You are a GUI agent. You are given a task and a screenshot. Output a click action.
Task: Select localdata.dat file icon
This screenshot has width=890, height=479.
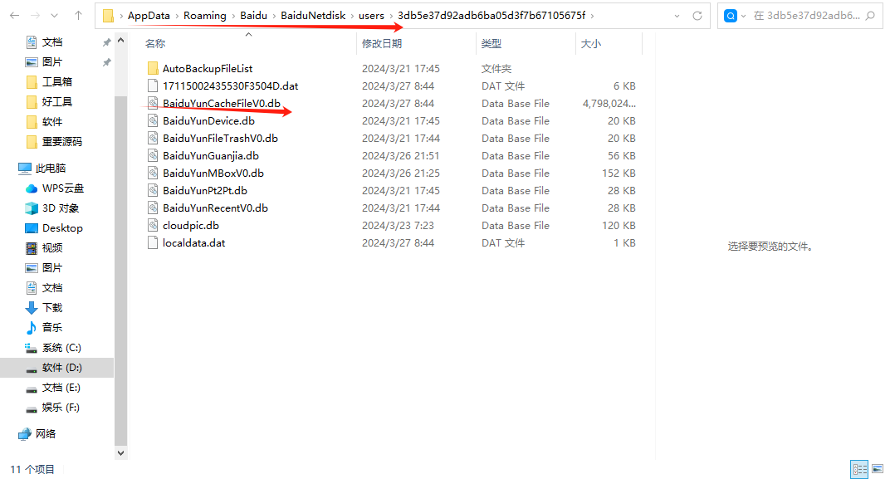153,243
